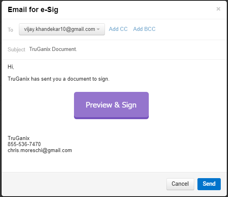Click the phone number 855-536-7470

tap(24, 144)
